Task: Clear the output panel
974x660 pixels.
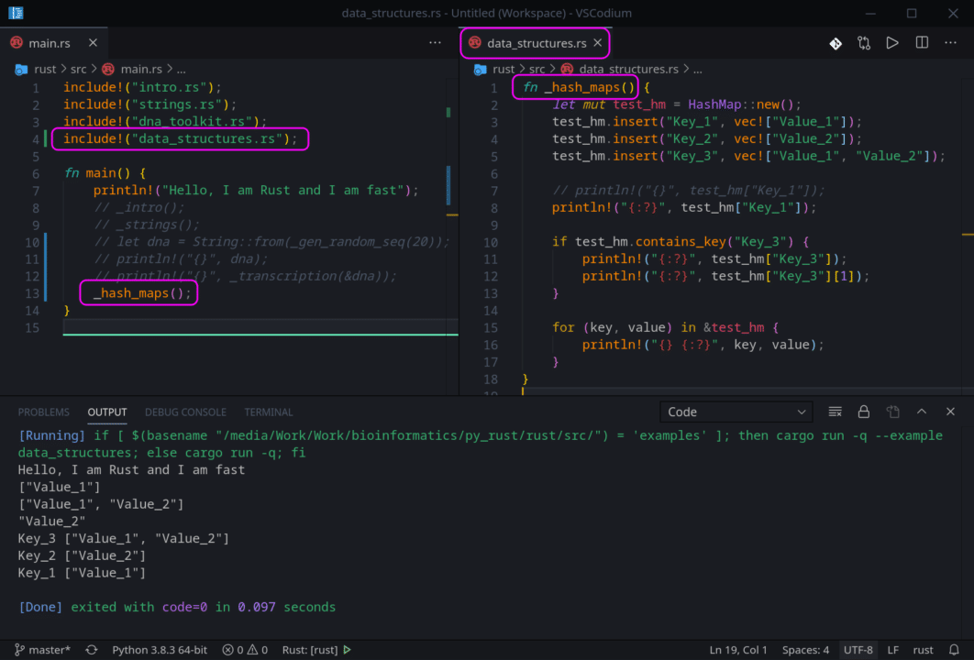Action: 835,412
